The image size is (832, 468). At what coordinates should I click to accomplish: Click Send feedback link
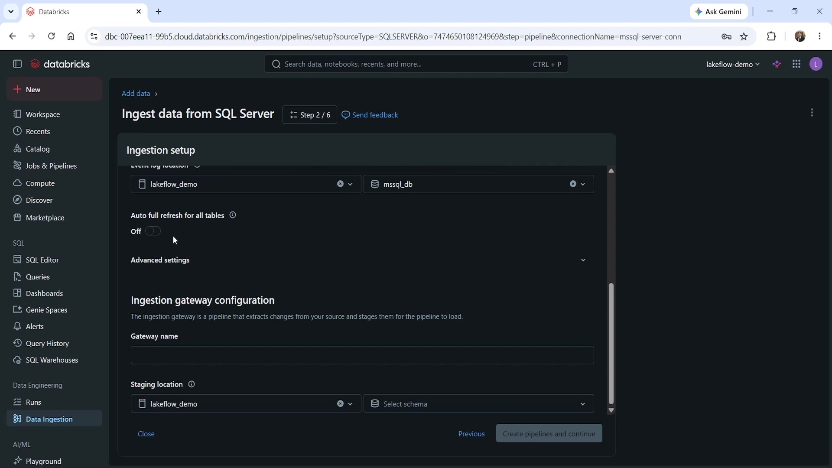tap(370, 115)
